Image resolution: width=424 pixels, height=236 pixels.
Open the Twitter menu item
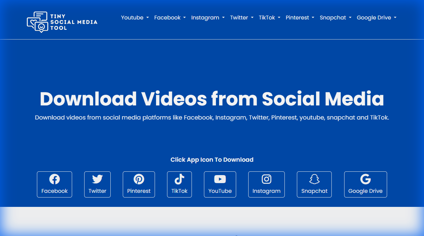tap(242, 17)
